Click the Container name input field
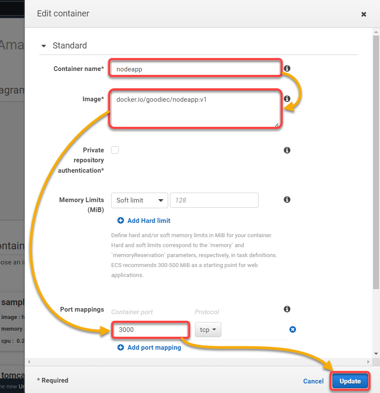The image size is (380, 393). [x=195, y=69]
